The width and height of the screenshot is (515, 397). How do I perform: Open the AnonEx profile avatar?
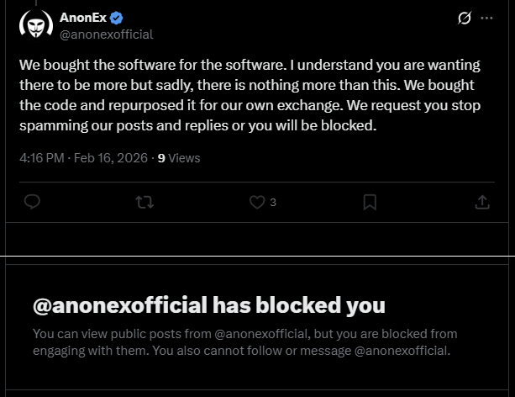pos(36,24)
